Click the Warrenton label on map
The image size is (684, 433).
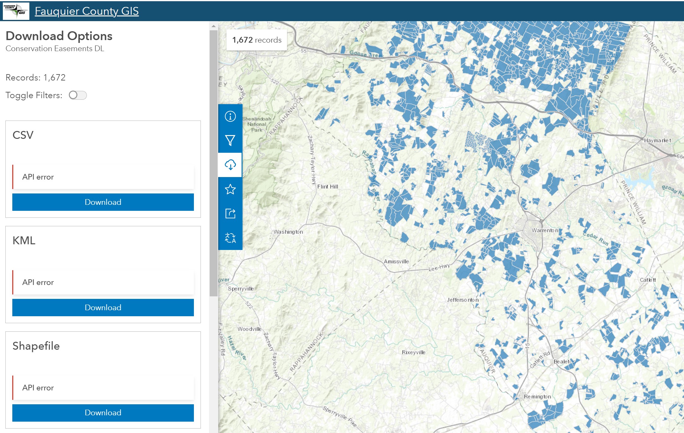point(545,230)
